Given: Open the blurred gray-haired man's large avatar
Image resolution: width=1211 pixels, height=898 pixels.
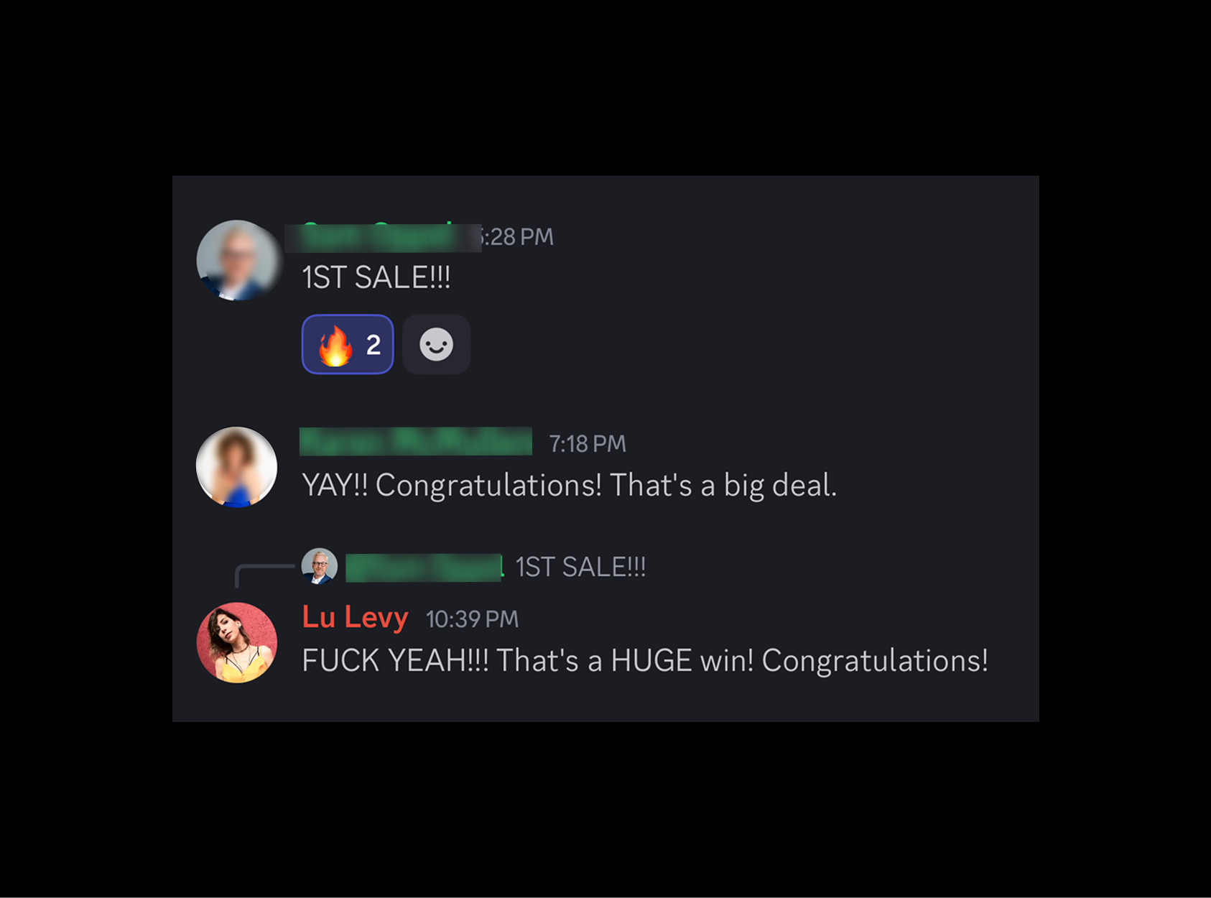Looking at the screenshot, I should coord(238,260).
